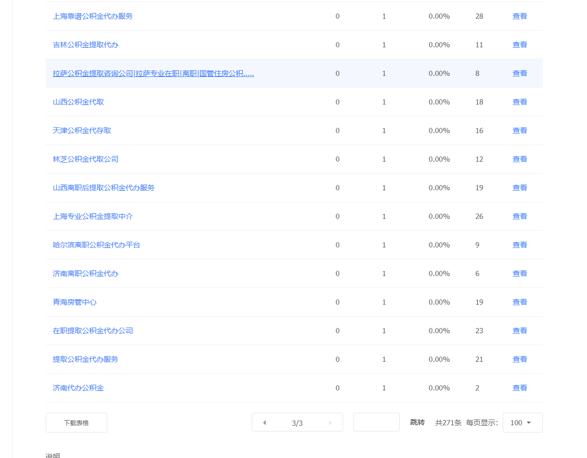Viewport: 587px width, 458px height.
Task: Open the per-page 100 dropdown
Action: (522, 423)
